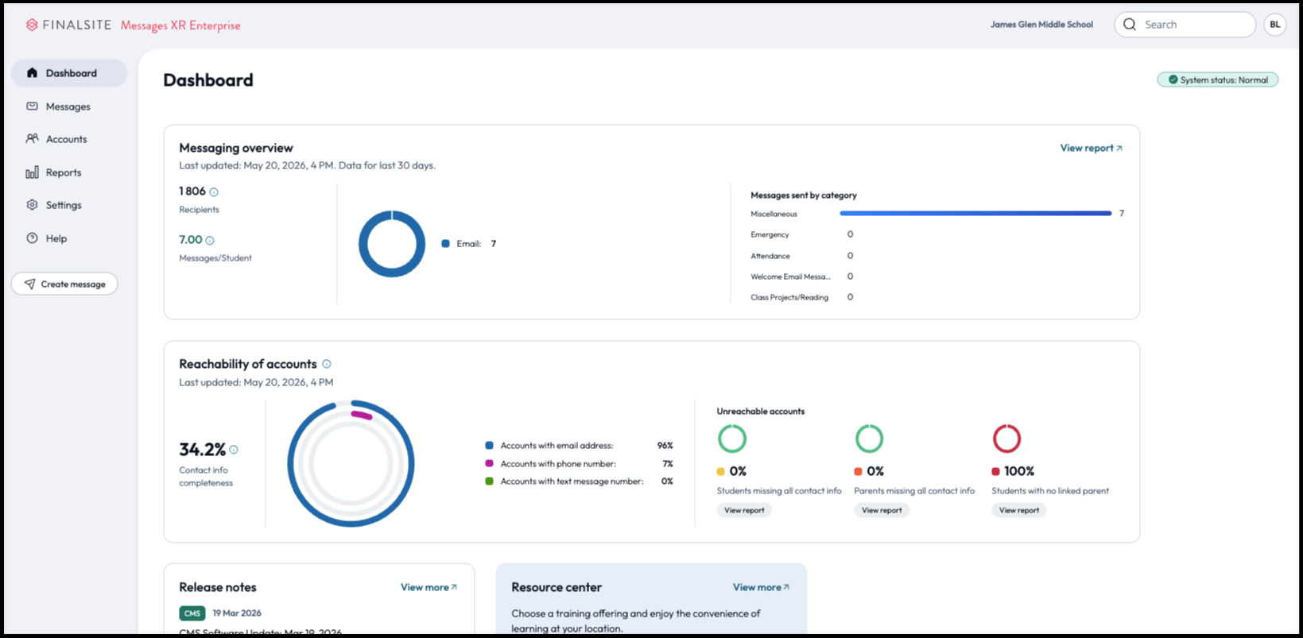Screen dimensions: 1303x638
Task: Click the paper plane icon on Create message
Action: coord(29,284)
